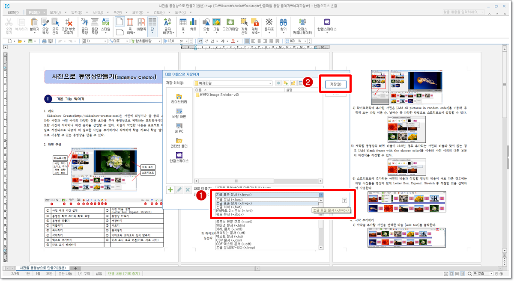Image resolution: width=514 pixels, height=281 pixels.
Task: Toggle underline 가 in formatting toolbar
Action: 212,41
